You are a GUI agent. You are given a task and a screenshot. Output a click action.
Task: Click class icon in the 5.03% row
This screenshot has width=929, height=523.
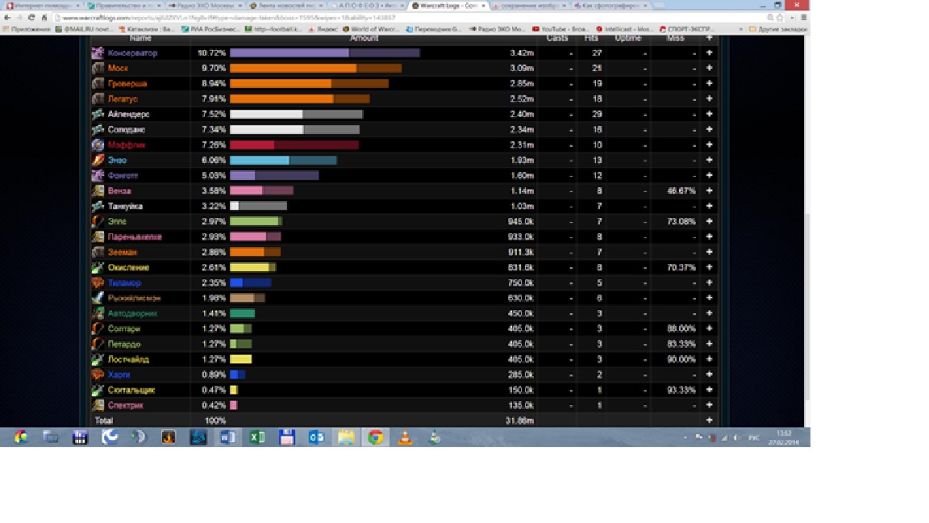98,175
